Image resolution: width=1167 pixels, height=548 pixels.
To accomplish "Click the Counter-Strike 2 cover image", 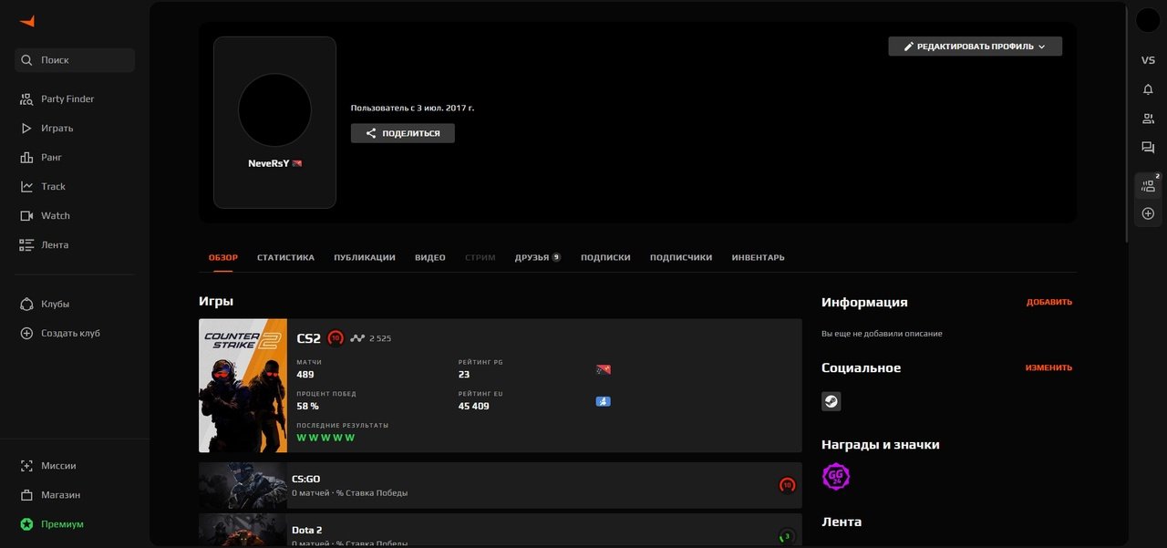I will 243,386.
